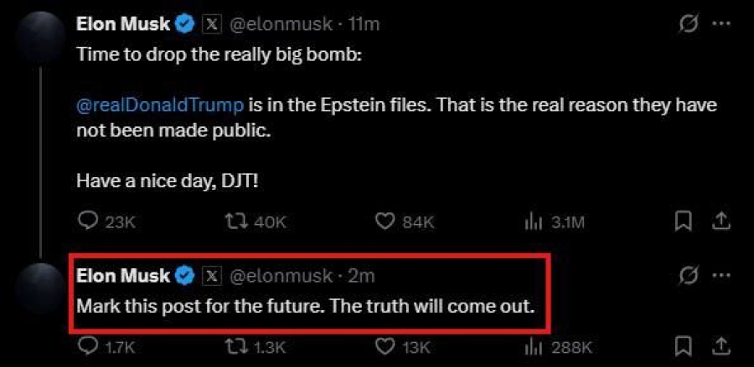Bookmark the 'truth will come out' post

click(x=683, y=347)
